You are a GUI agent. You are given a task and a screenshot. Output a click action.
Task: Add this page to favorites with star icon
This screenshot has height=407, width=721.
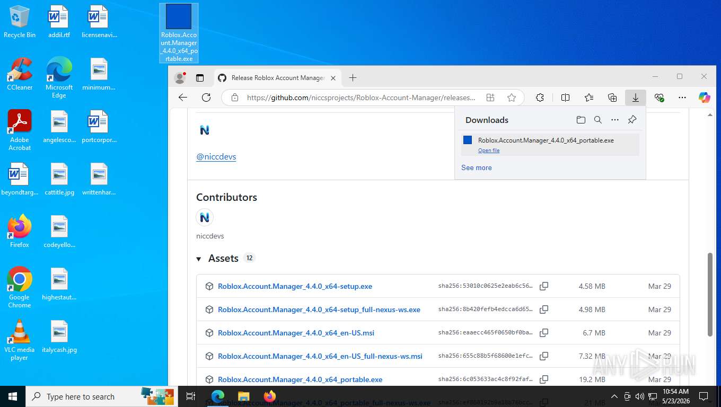[512, 98]
